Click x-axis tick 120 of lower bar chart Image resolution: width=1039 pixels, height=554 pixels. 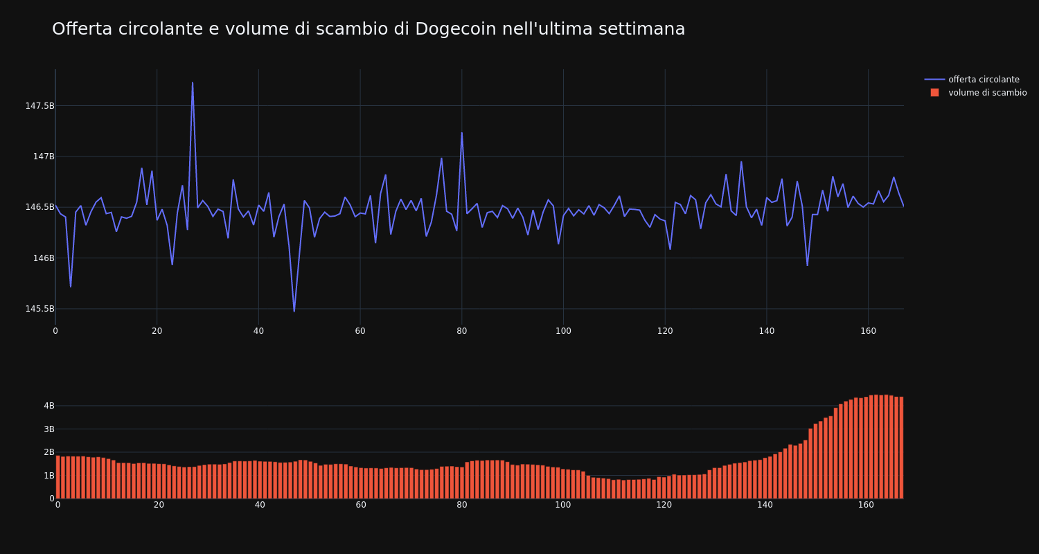pos(665,505)
